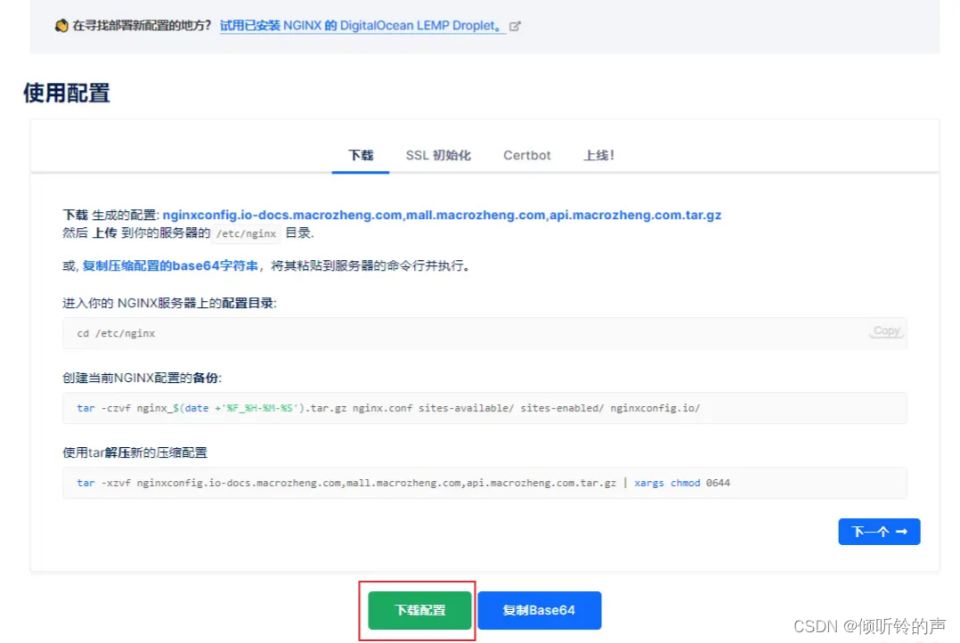
Task: Click the 使用配置 heading
Action: [67, 94]
